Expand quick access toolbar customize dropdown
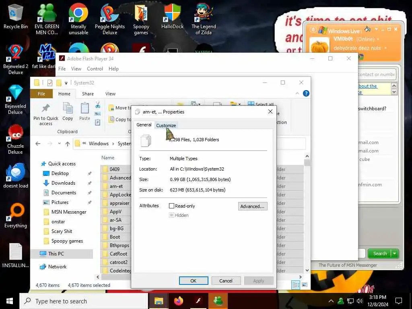 click(66, 83)
